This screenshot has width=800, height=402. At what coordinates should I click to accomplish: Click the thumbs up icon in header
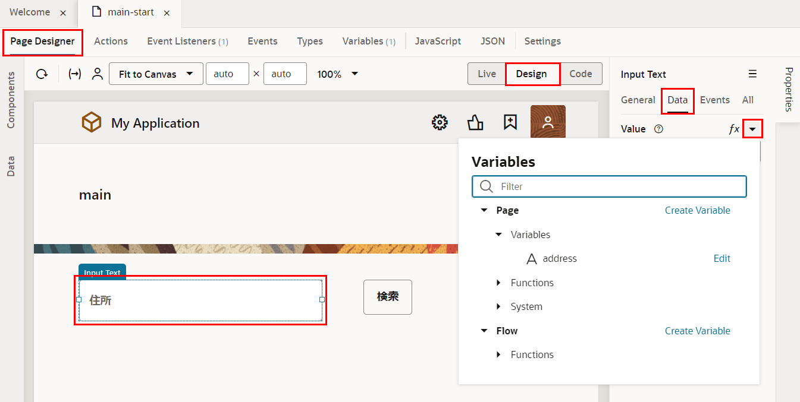(475, 123)
